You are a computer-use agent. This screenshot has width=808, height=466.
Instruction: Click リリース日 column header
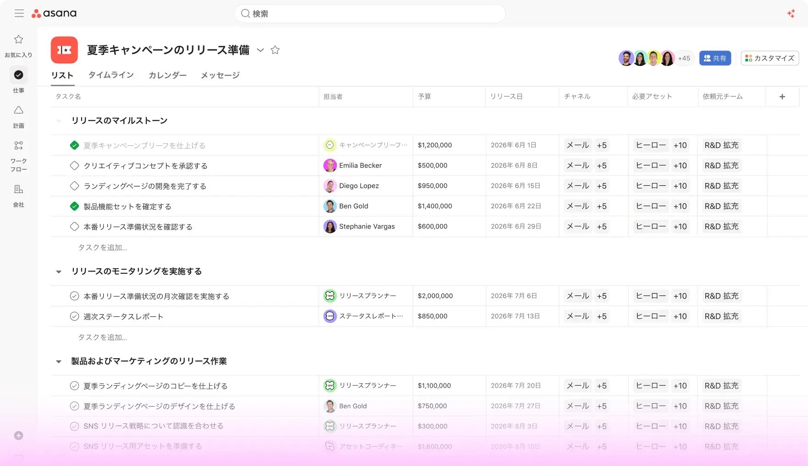506,96
